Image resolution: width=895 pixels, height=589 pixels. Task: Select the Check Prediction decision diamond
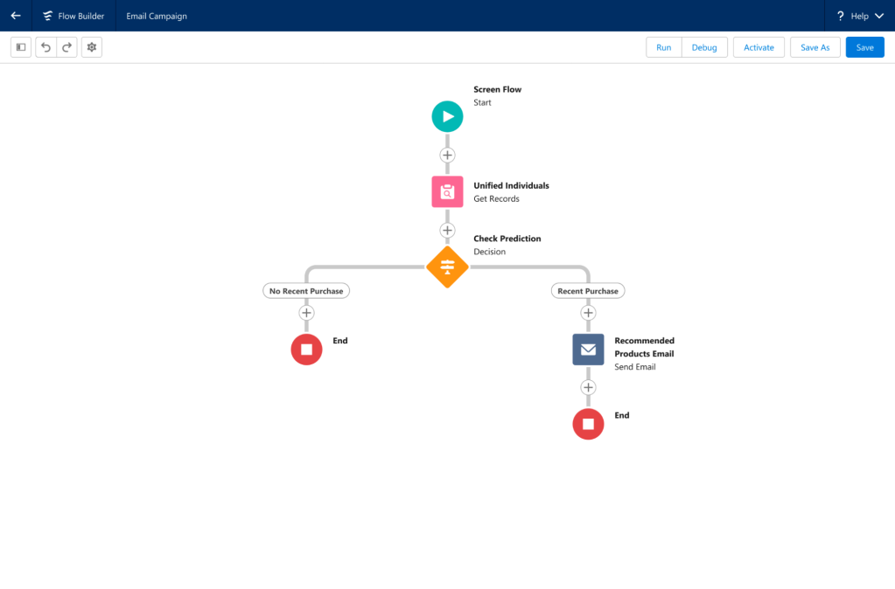tap(447, 267)
